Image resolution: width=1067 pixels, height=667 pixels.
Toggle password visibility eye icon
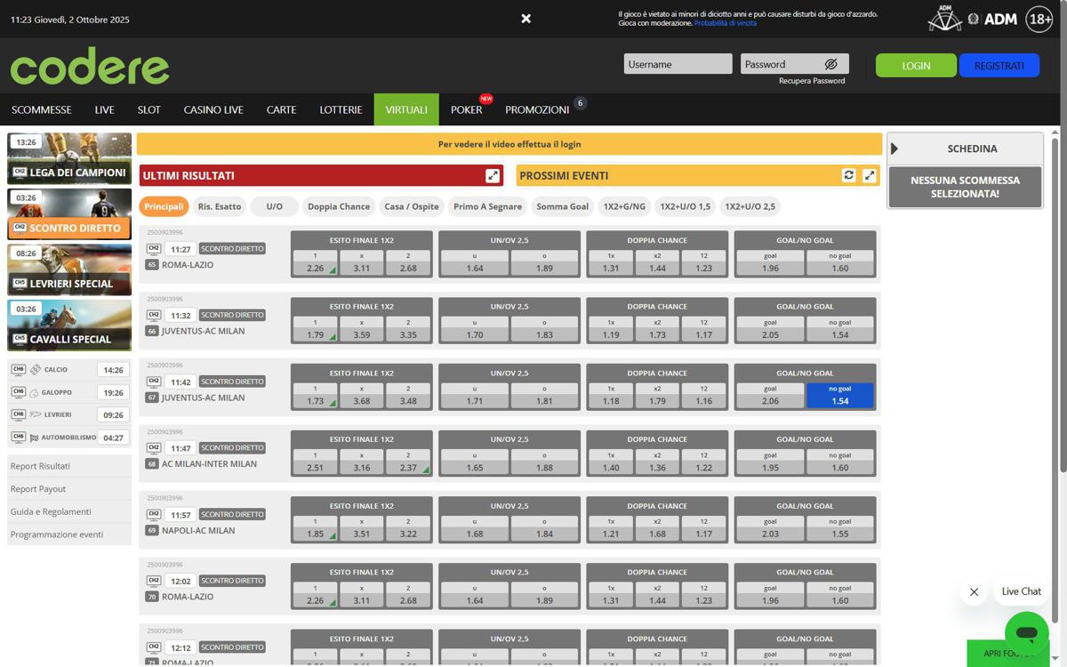click(x=830, y=64)
